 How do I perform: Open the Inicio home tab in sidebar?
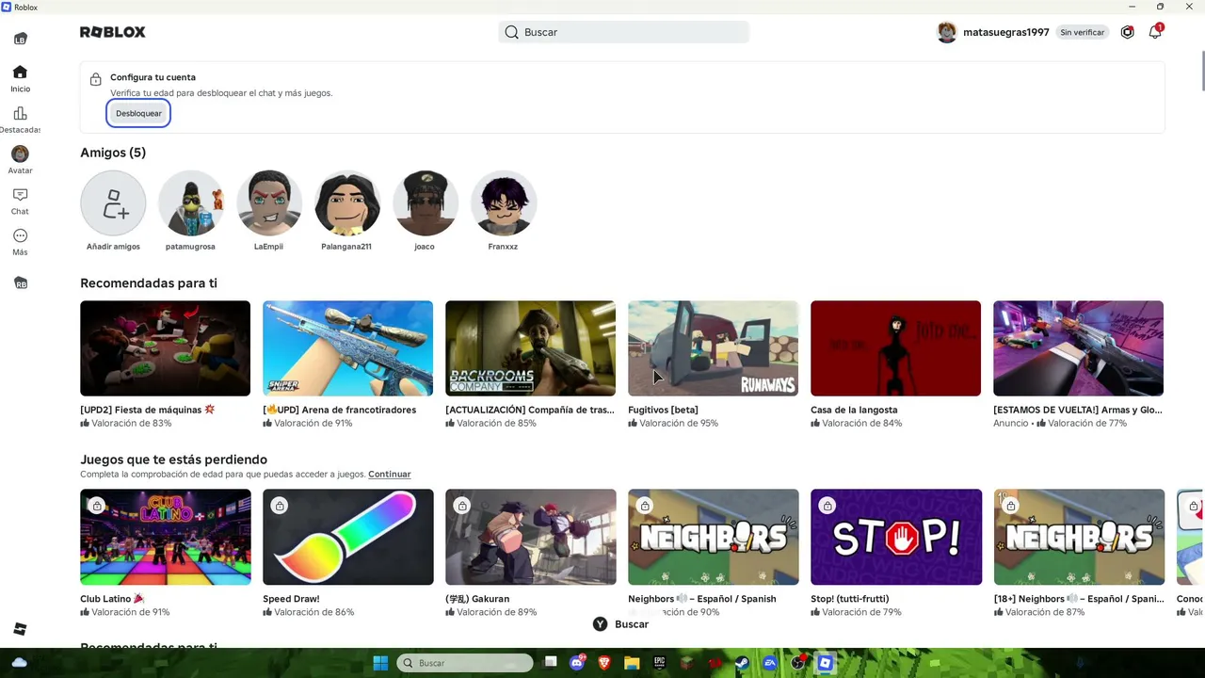pyautogui.click(x=20, y=79)
